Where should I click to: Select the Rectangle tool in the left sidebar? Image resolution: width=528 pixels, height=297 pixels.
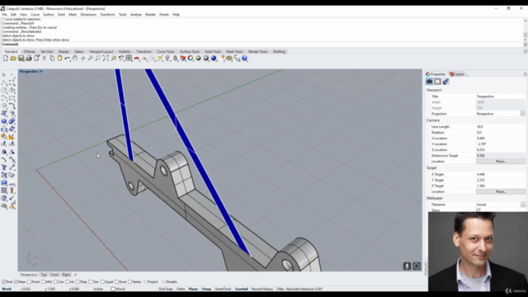(12, 98)
